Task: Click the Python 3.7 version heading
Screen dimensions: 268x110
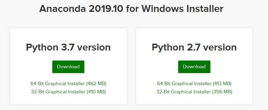Action: tap(68, 47)
